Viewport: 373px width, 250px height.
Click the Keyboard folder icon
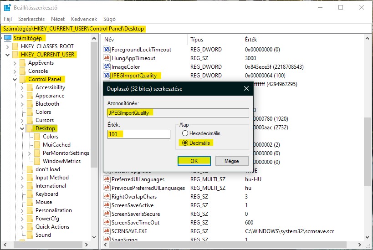click(x=30, y=194)
